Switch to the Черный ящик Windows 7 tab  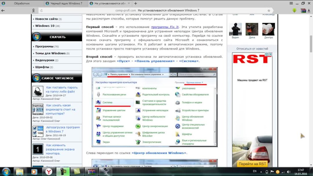[66, 3]
